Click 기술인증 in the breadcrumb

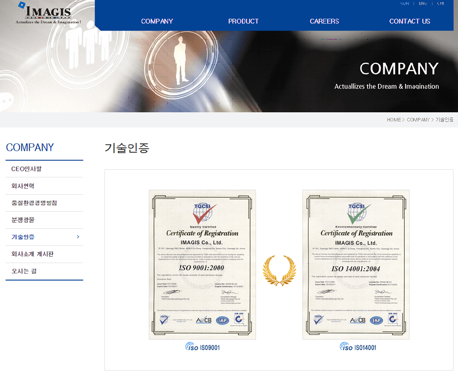point(444,120)
